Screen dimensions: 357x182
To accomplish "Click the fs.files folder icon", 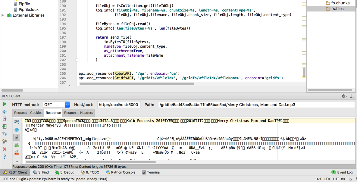I will point(328,9).
